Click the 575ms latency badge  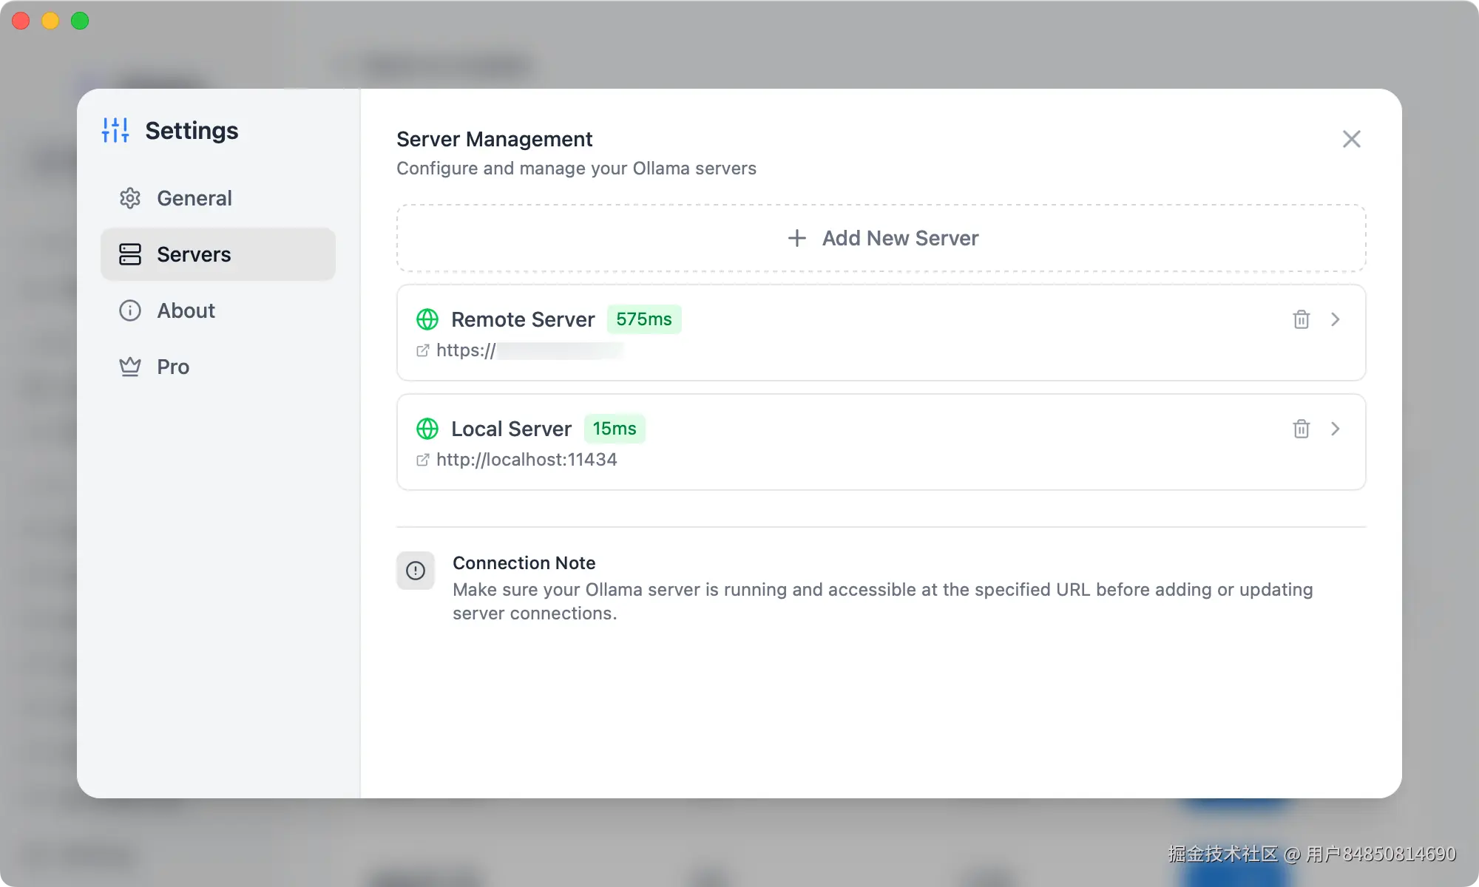pyautogui.click(x=643, y=319)
